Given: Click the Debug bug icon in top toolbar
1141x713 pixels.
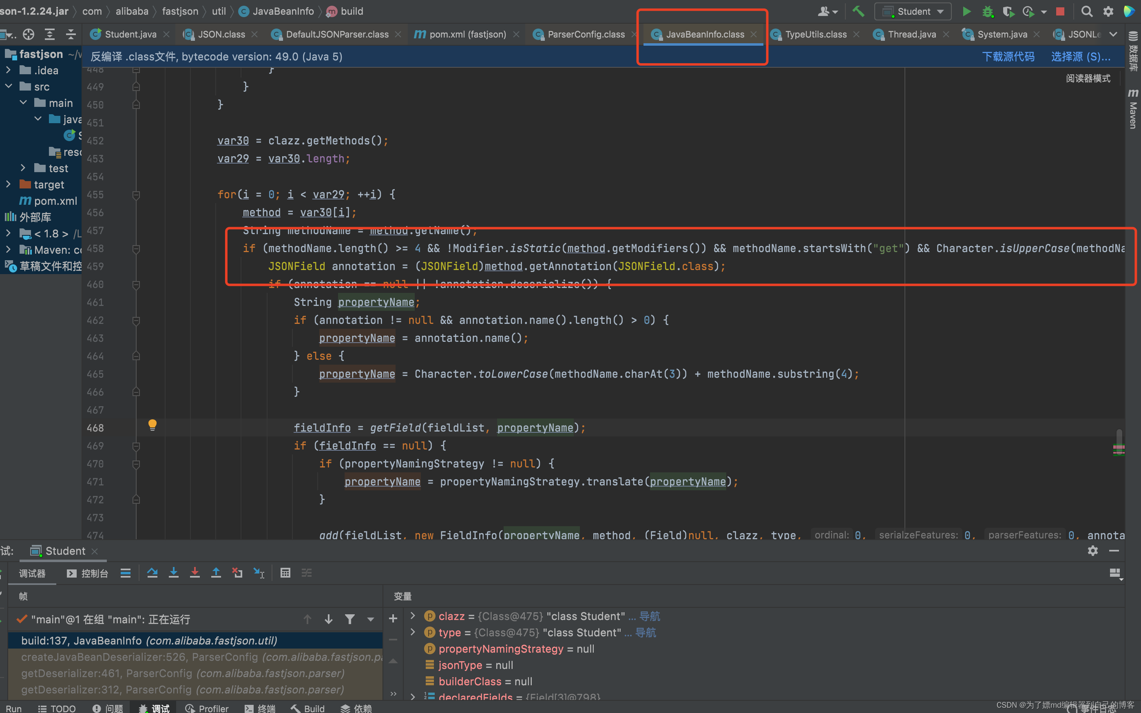Looking at the screenshot, I should pyautogui.click(x=987, y=11).
